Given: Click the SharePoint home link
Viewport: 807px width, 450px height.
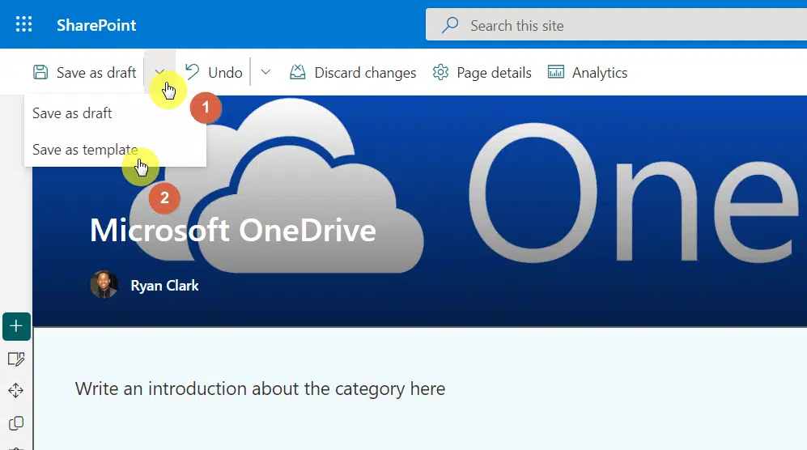Looking at the screenshot, I should pyautogui.click(x=96, y=25).
